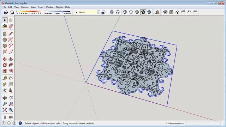Open Shadow Settings from toolbar
This screenshot has height=127, width=226.
coord(6,12)
